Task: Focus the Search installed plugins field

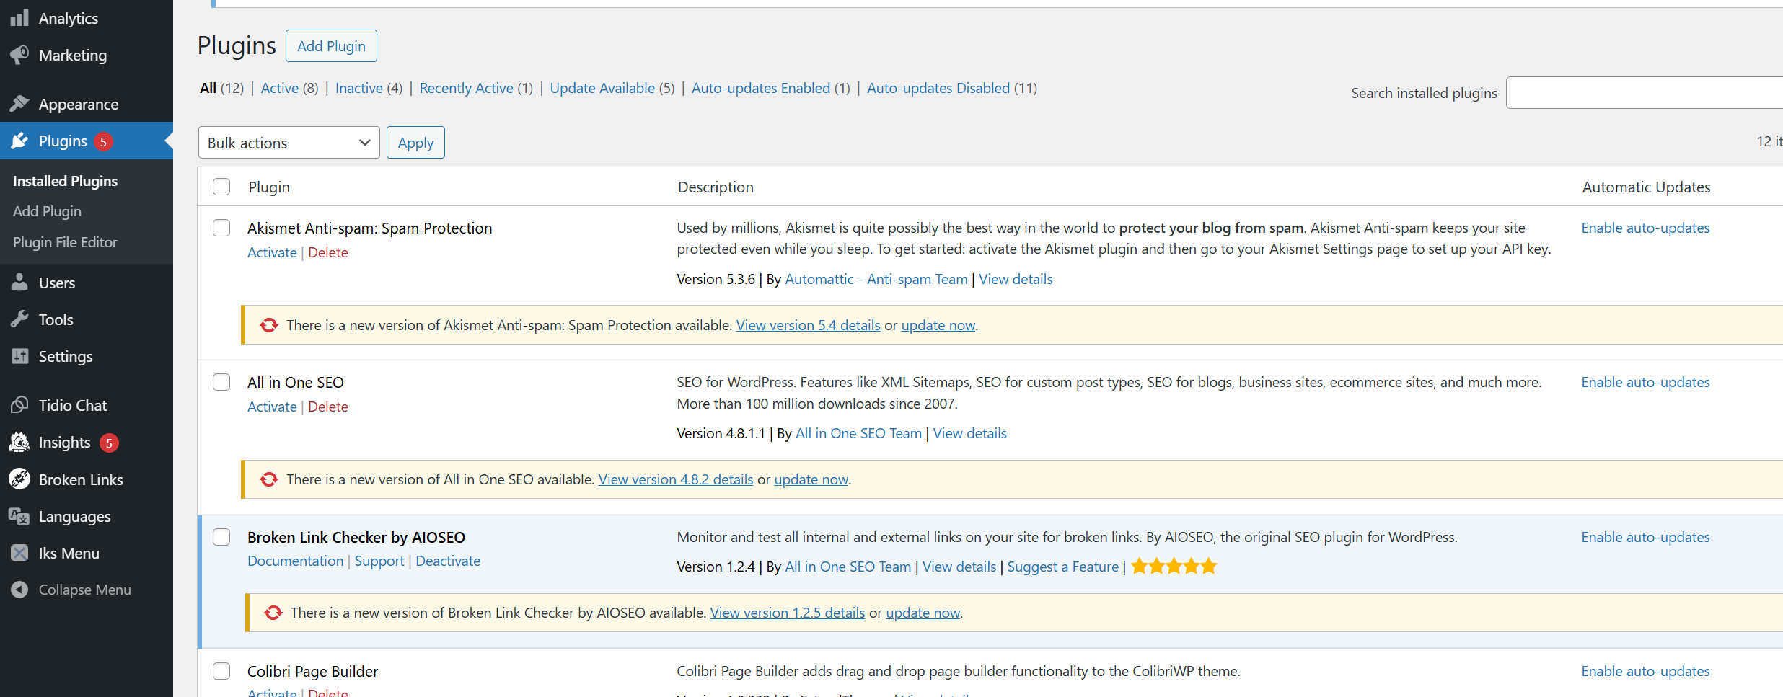Action: pos(1645,93)
